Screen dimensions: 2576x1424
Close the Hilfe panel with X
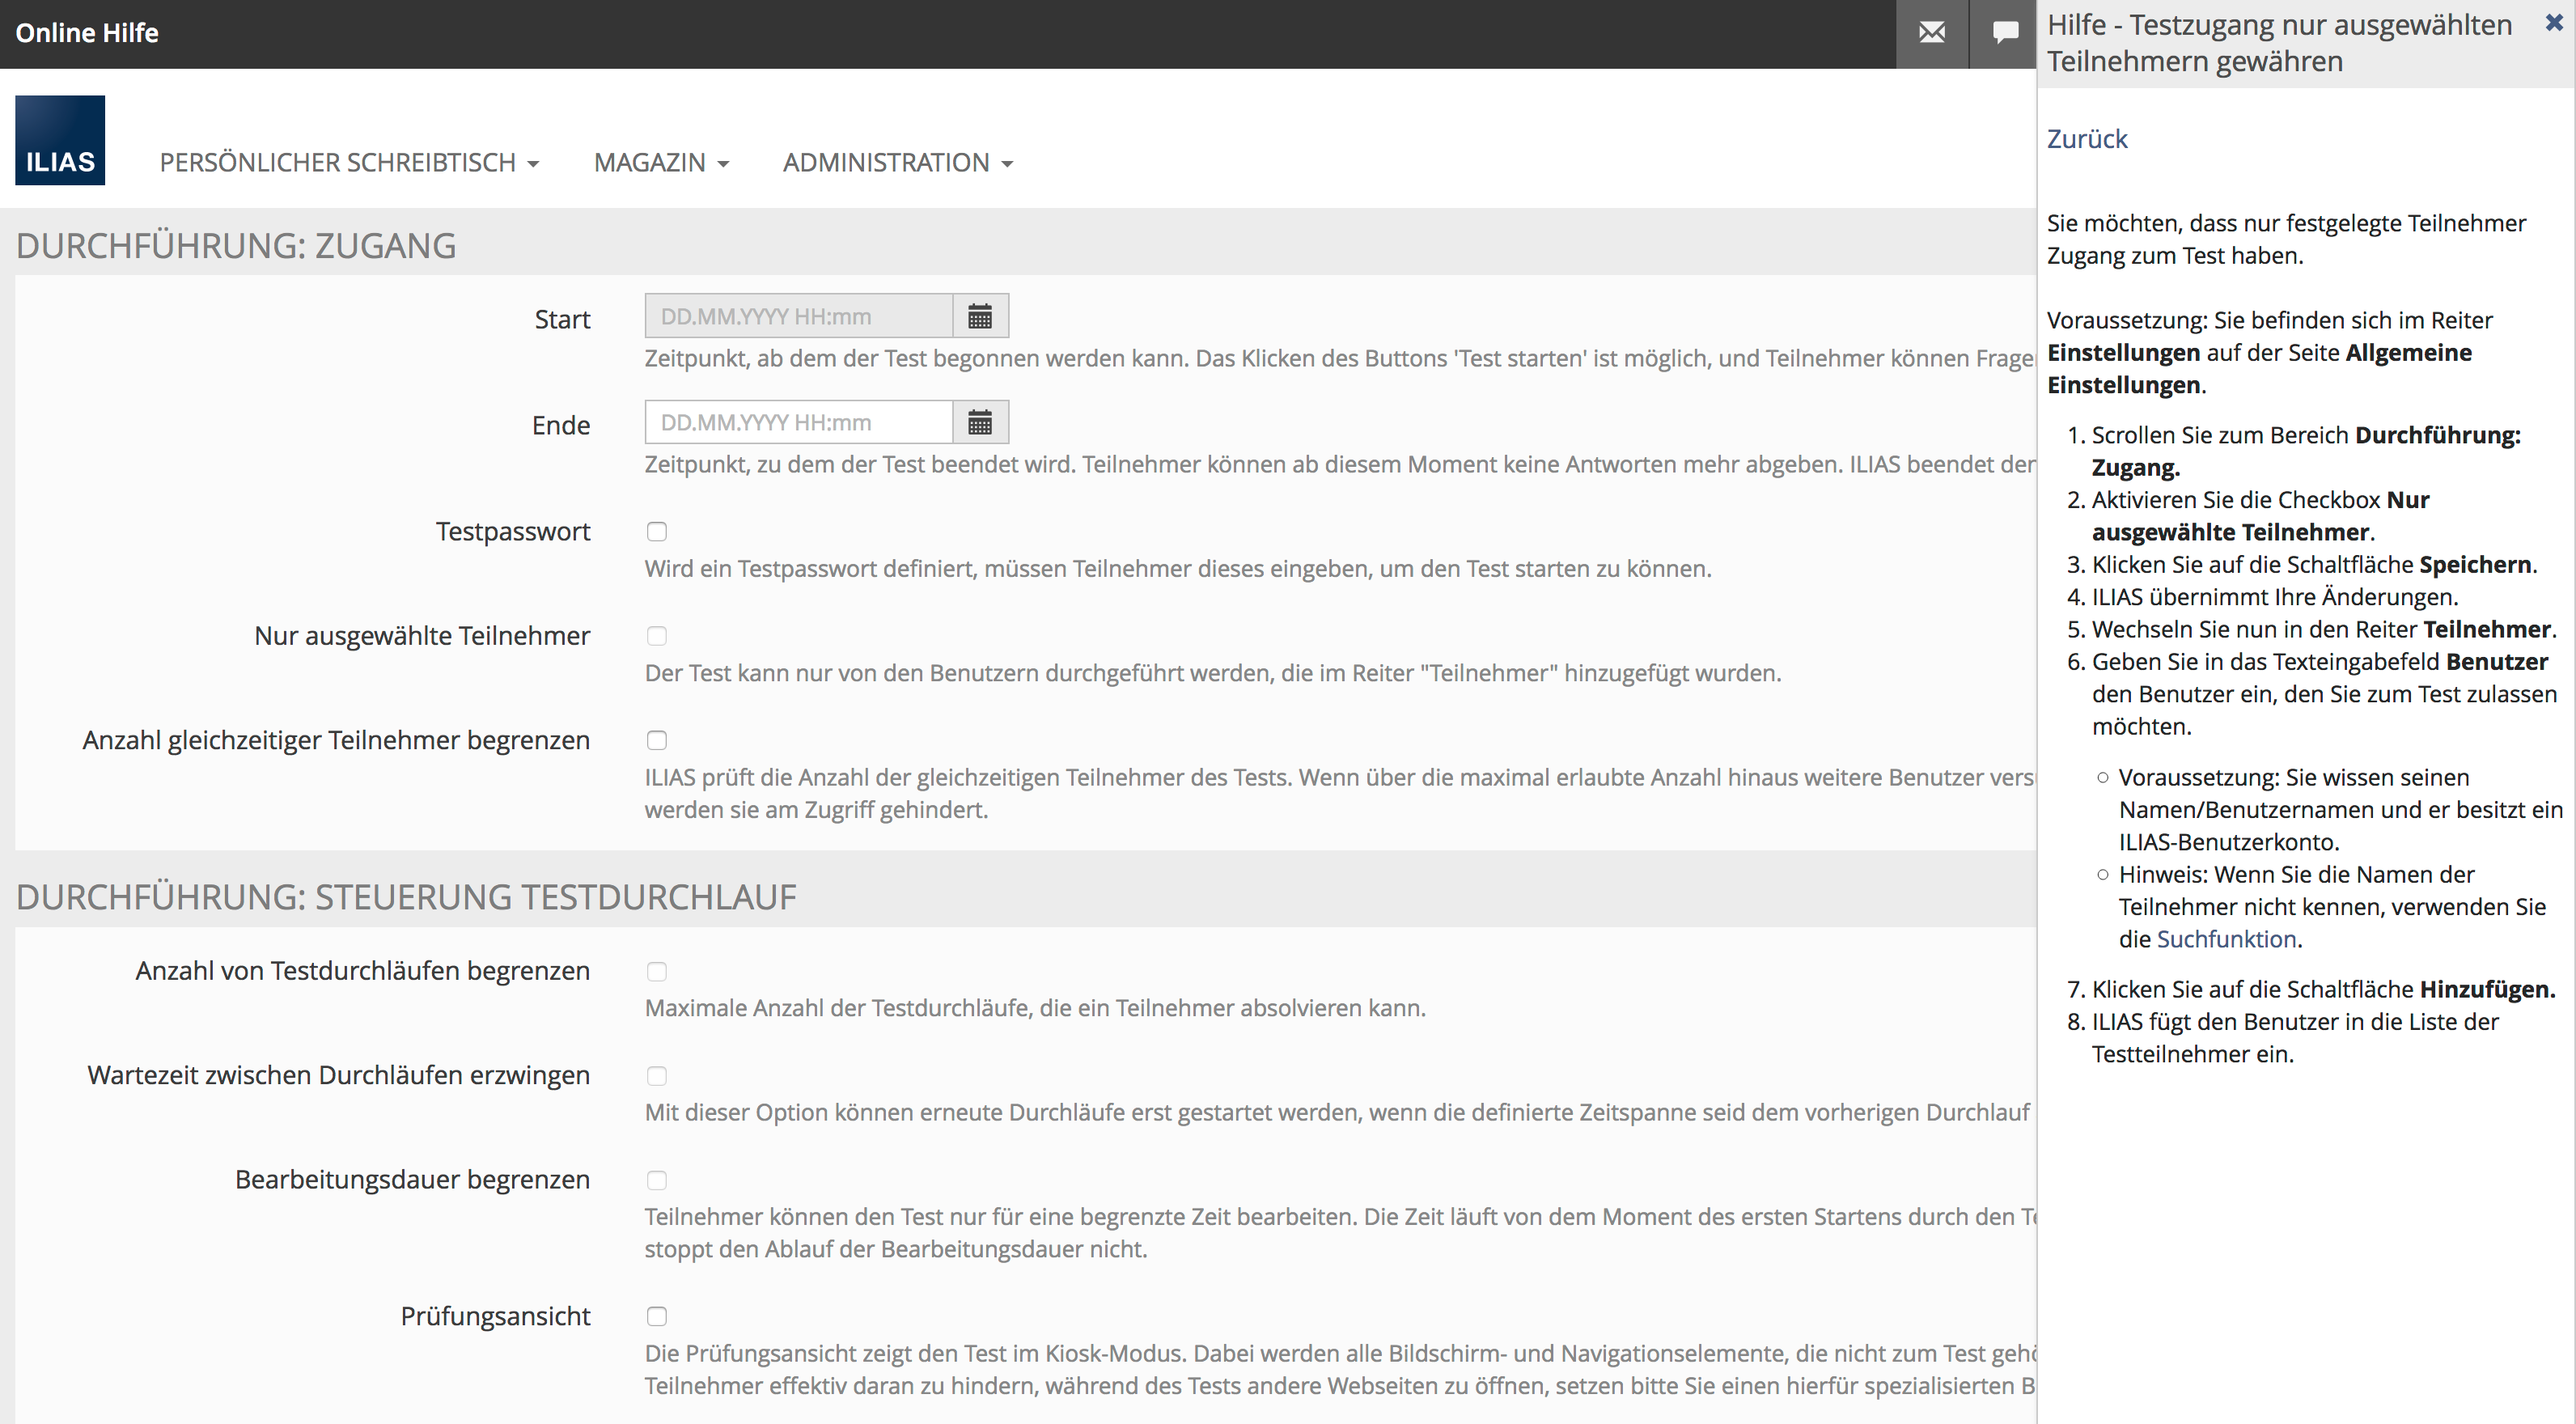click(x=2553, y=23)
